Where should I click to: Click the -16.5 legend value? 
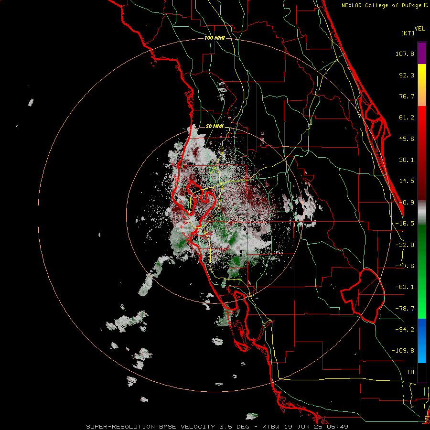(405, 224)
